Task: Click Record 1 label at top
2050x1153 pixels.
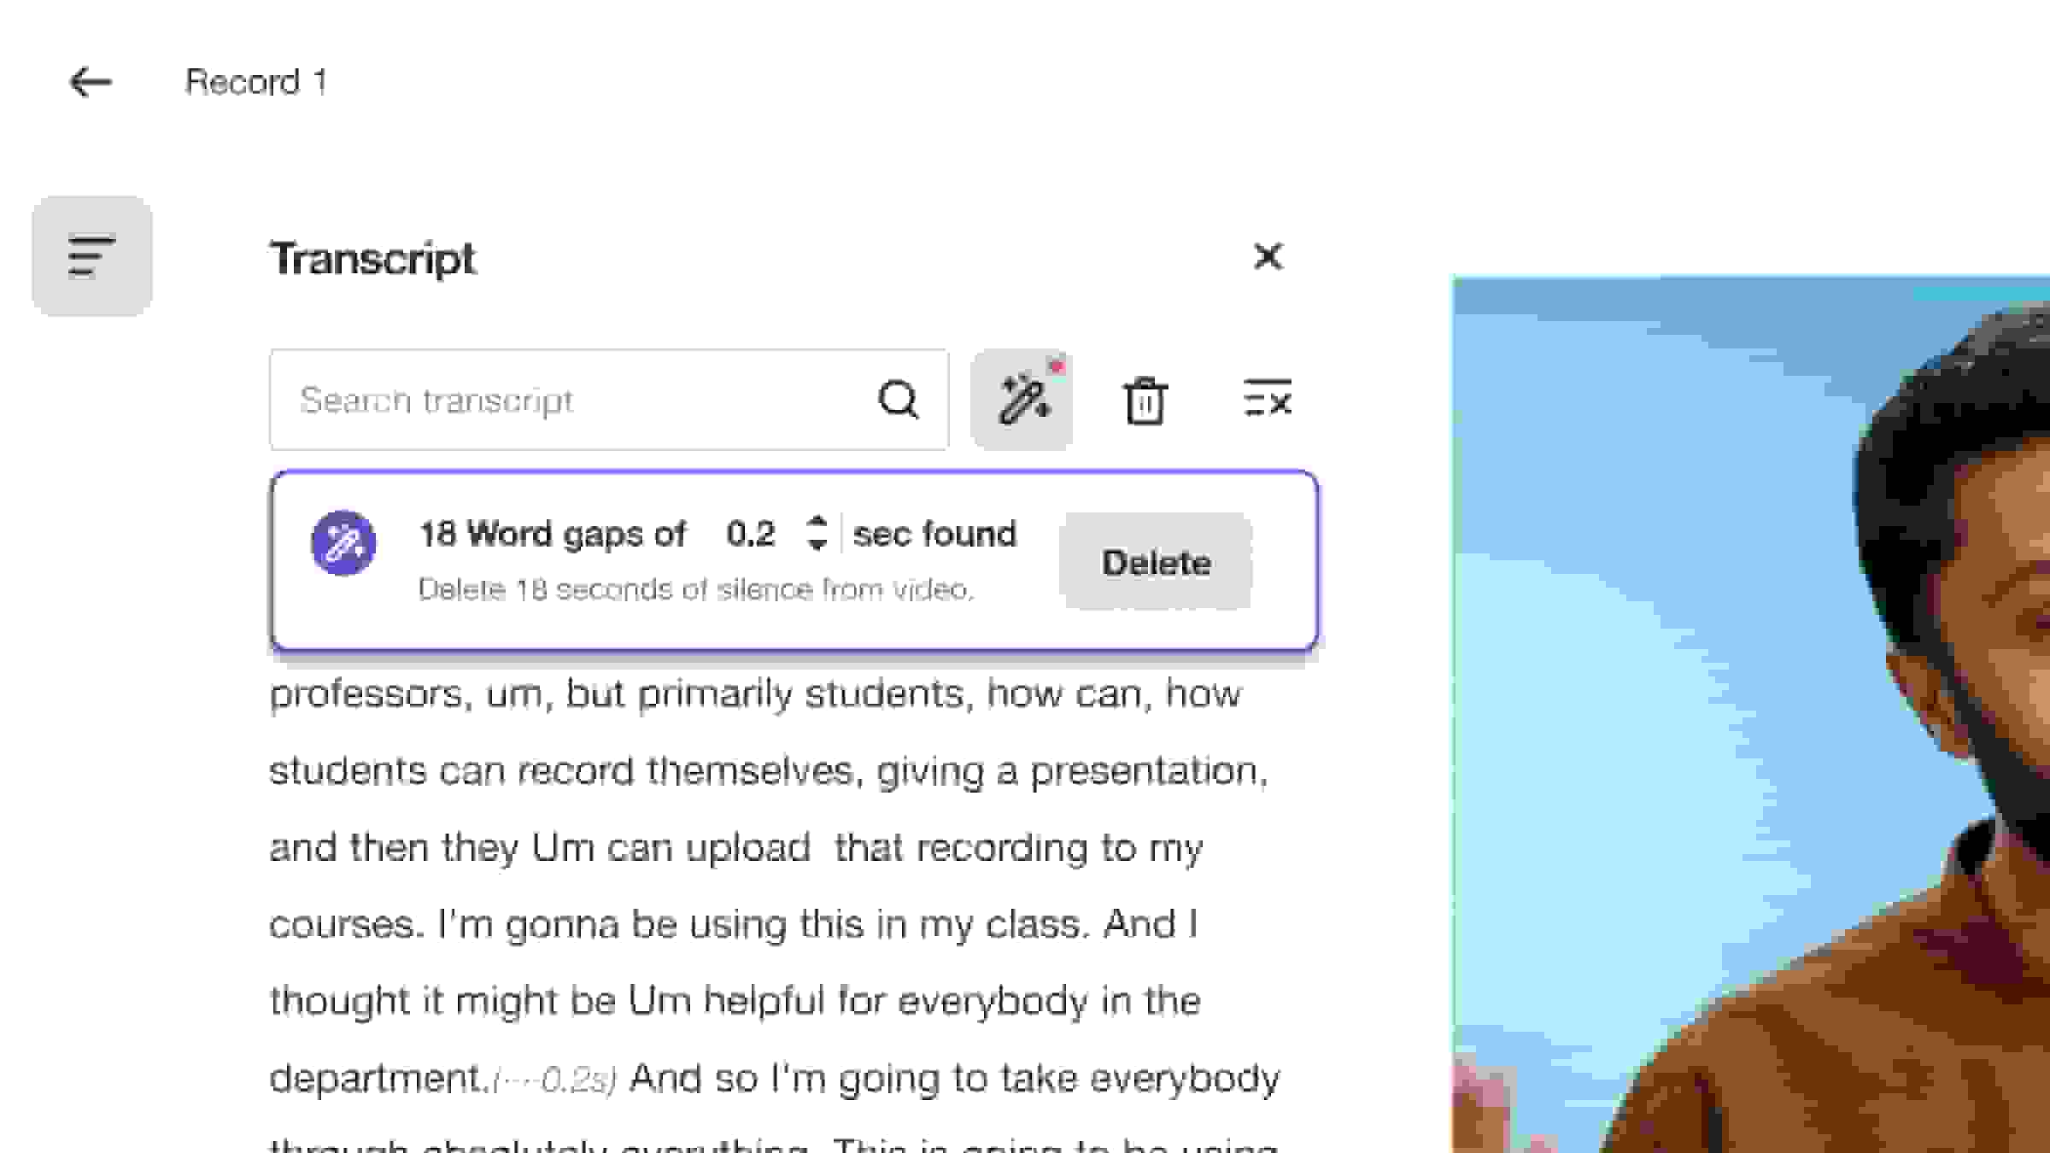Action: (258, 80)
